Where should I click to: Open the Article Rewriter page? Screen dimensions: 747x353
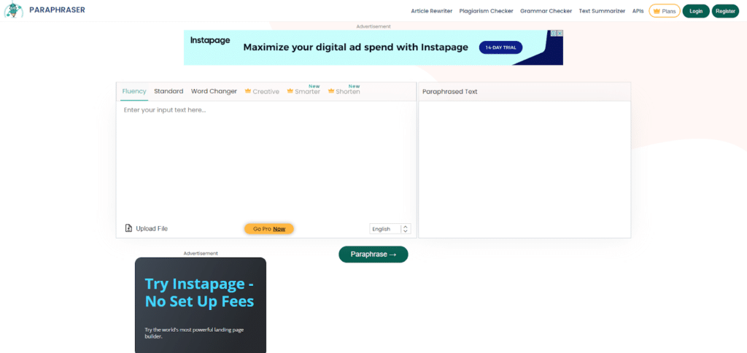coord(432,11)
